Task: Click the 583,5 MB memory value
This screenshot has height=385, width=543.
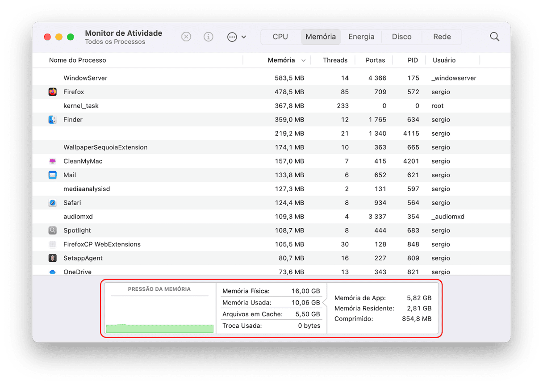Action: [x=289, y=78]
